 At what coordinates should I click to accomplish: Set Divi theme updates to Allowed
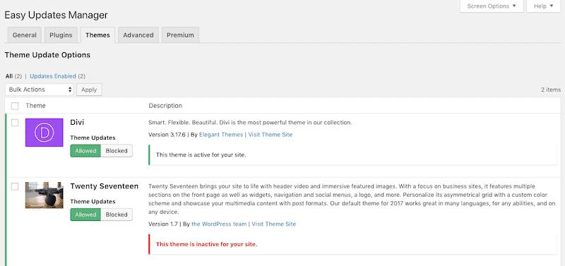85,151
